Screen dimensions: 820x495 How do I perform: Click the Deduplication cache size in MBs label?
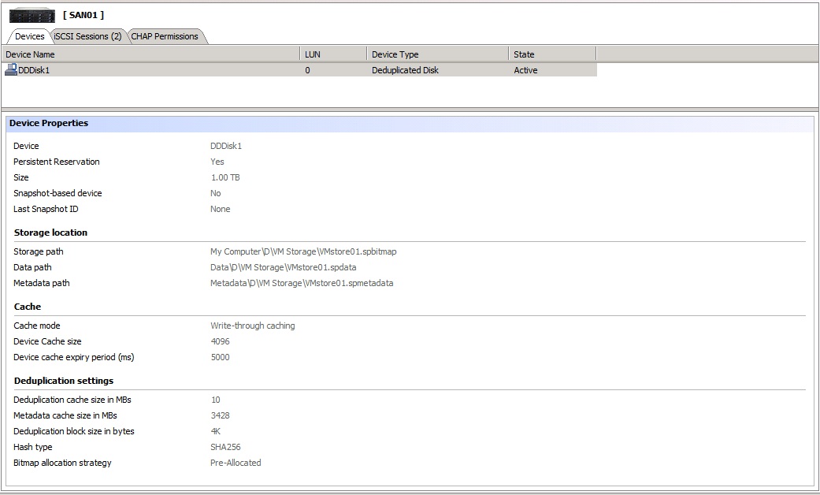pos(72,400)
